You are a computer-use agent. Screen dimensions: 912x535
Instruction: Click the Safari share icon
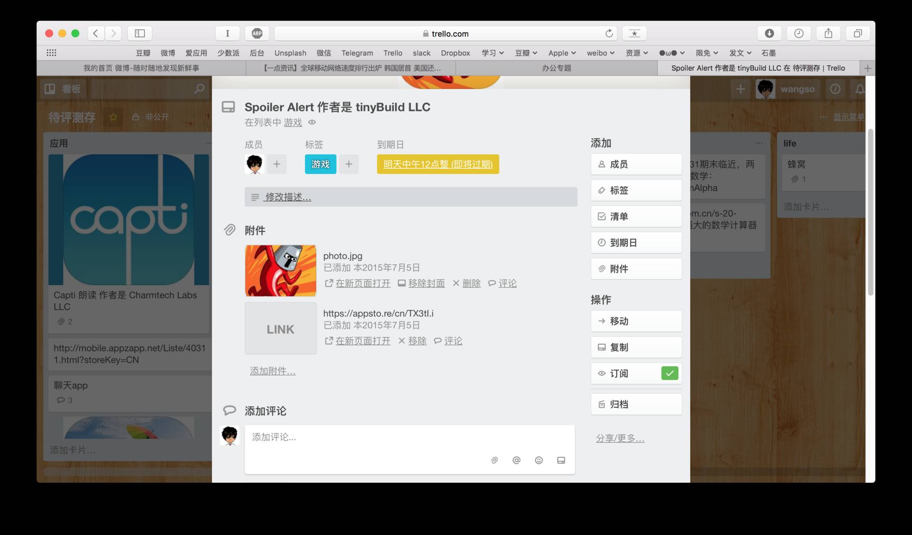tap(828, 33)
